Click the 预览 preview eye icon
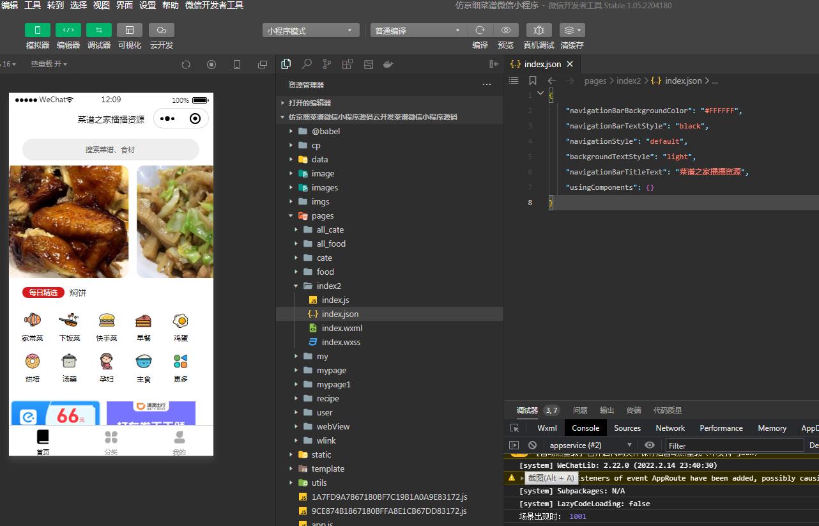819x526 pixels. [x=506, y=30]
